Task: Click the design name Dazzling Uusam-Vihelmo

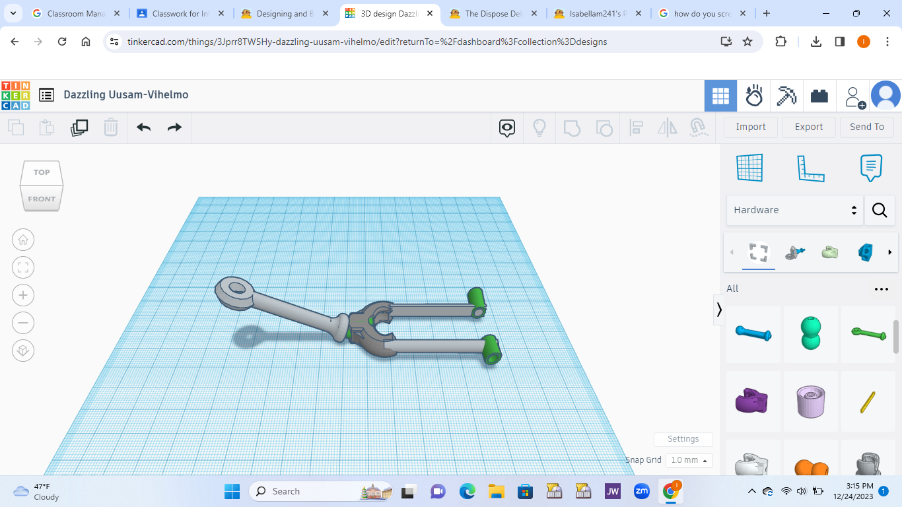Action: [125, 94]
